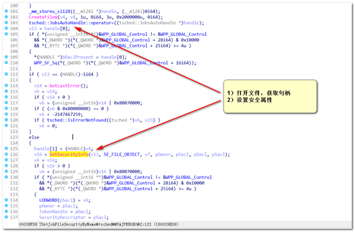This screenshot has width=355, height=232.
Task: Toggle breakpoint dot on line 127
Action: click(6, 160)
